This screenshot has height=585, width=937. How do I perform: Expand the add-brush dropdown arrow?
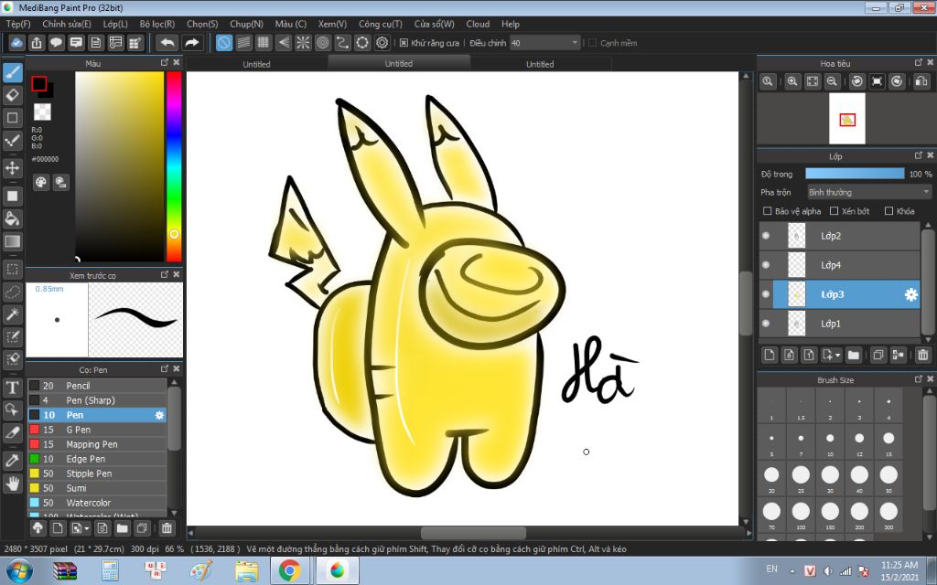[87, 528]
